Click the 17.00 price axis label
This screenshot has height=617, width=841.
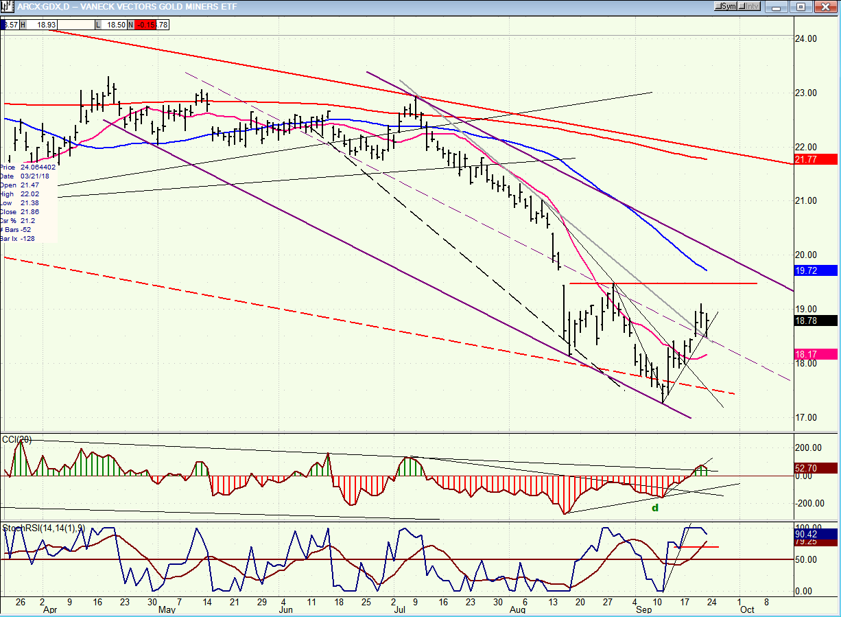click(805, 417)
